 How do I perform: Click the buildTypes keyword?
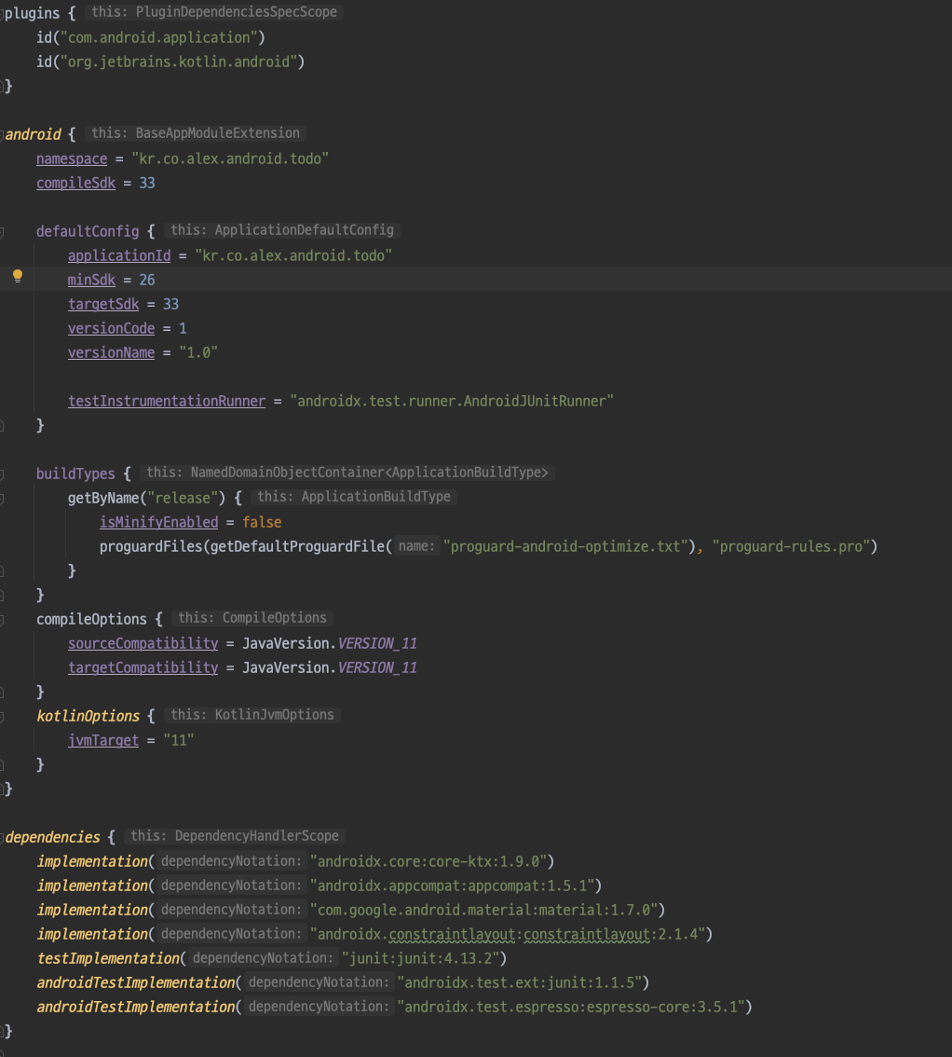(x=75, y=474)
